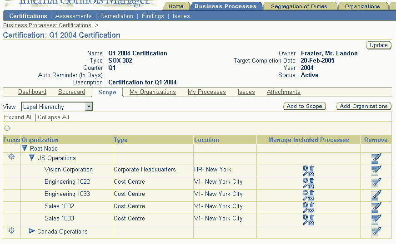The image size is (396, 244).
Task: Collapse the US Operations tree arrow
Action: click(31, 158)
